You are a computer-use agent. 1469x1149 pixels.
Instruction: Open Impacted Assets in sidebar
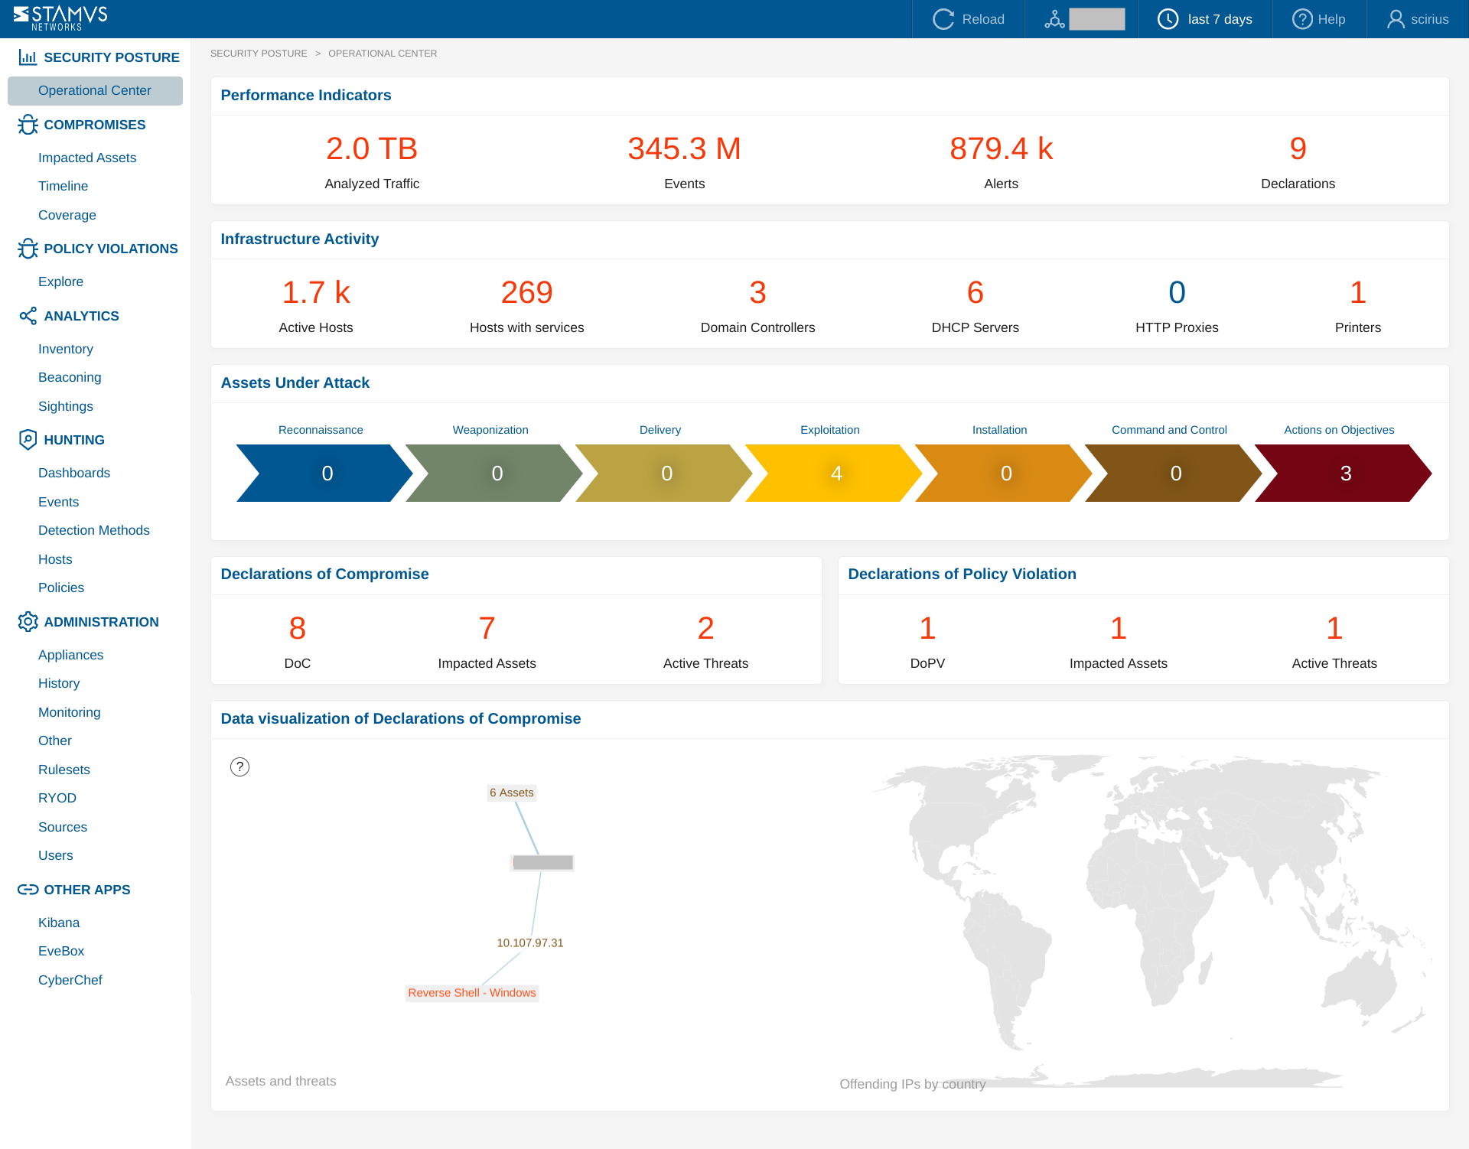(x=87, y=158)
